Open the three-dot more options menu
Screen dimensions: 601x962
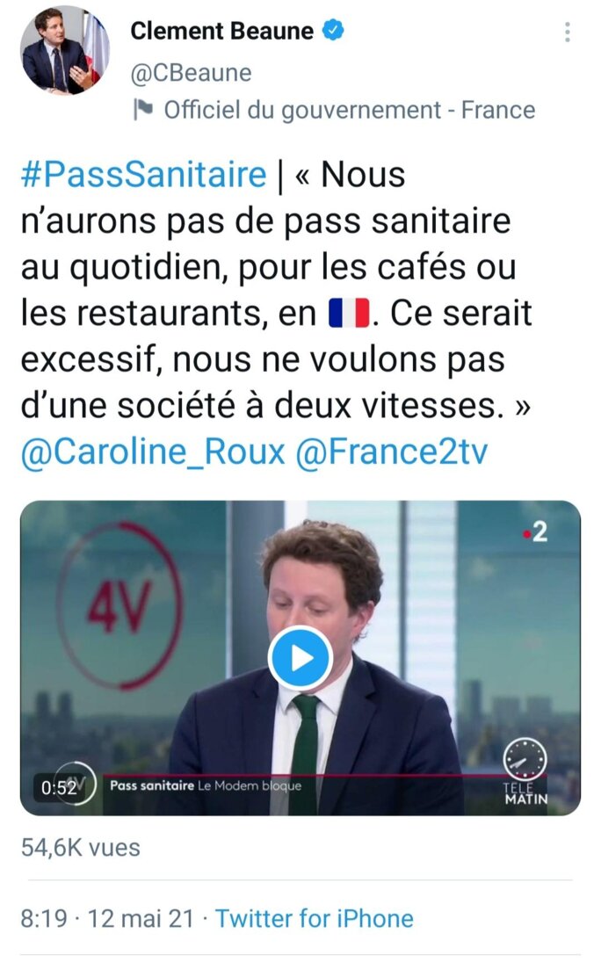568,32
